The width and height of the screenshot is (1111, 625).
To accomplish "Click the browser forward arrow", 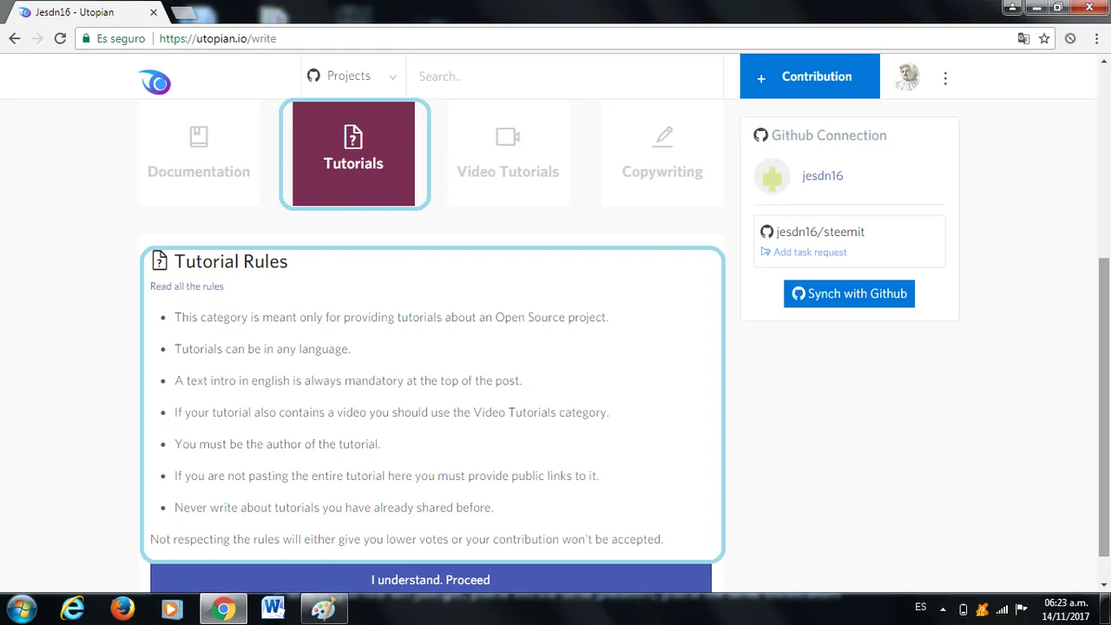I will coord(37,39).
